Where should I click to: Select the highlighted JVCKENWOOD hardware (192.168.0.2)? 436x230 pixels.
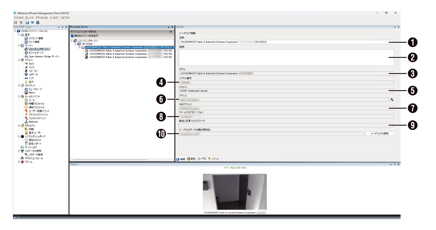[129, 47]
